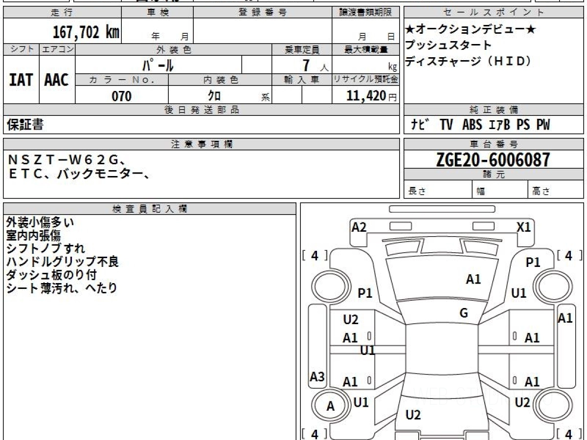Click the circled A on the wheel
This screenshot has height=440, width=587.
coord(331,406)
